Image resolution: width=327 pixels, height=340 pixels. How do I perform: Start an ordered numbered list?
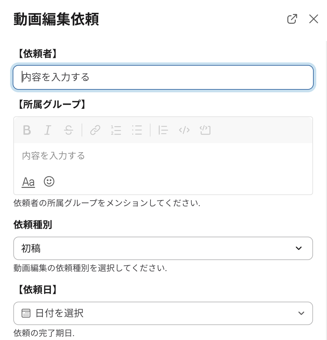coord(116,130)
